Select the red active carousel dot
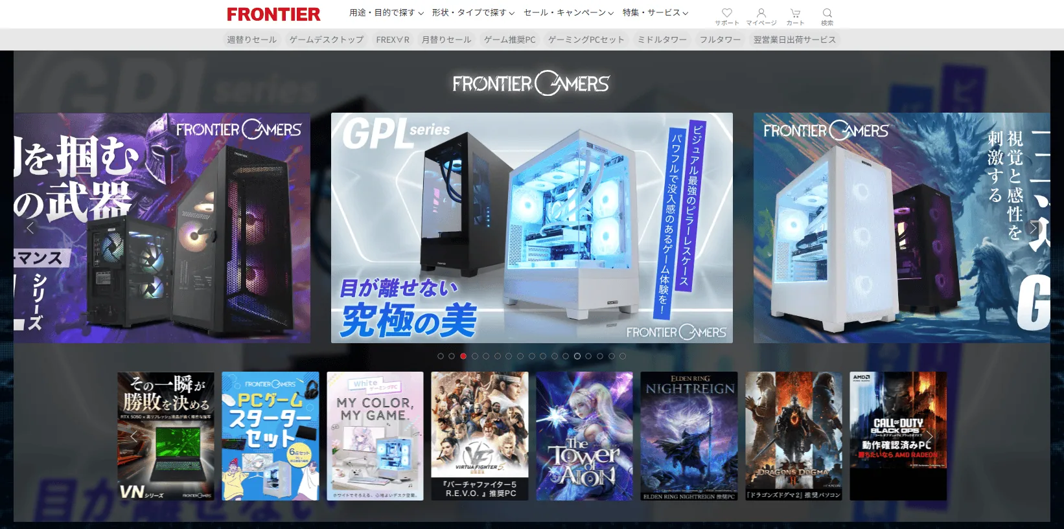The width and height of the screenshot is (1064, 529). 463,356
